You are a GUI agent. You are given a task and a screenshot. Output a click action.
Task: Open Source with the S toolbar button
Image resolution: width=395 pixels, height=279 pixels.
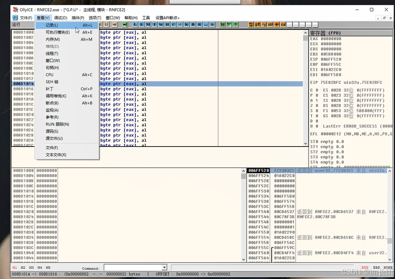(212, 24)
